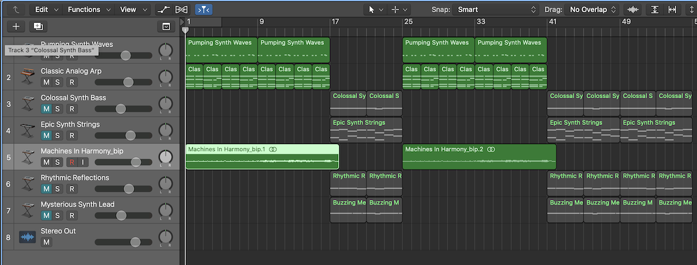Show the automation view button
The image size is (697, 265).
[x=163, y=9]
